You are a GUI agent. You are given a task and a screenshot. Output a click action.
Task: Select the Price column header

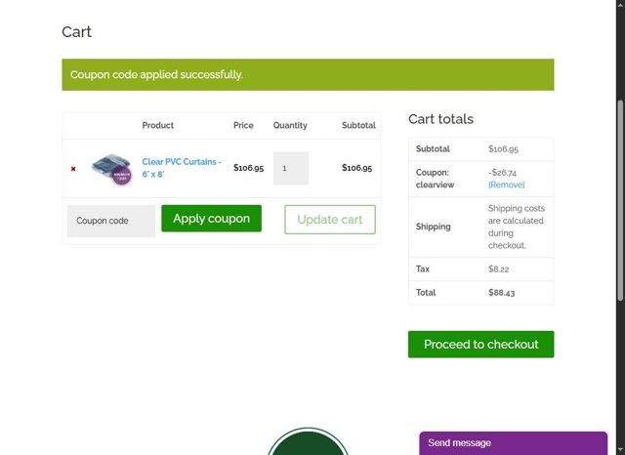[243, 125]
